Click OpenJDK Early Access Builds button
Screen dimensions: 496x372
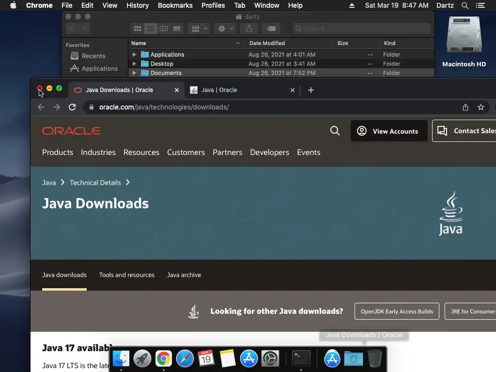coord(397,311)
